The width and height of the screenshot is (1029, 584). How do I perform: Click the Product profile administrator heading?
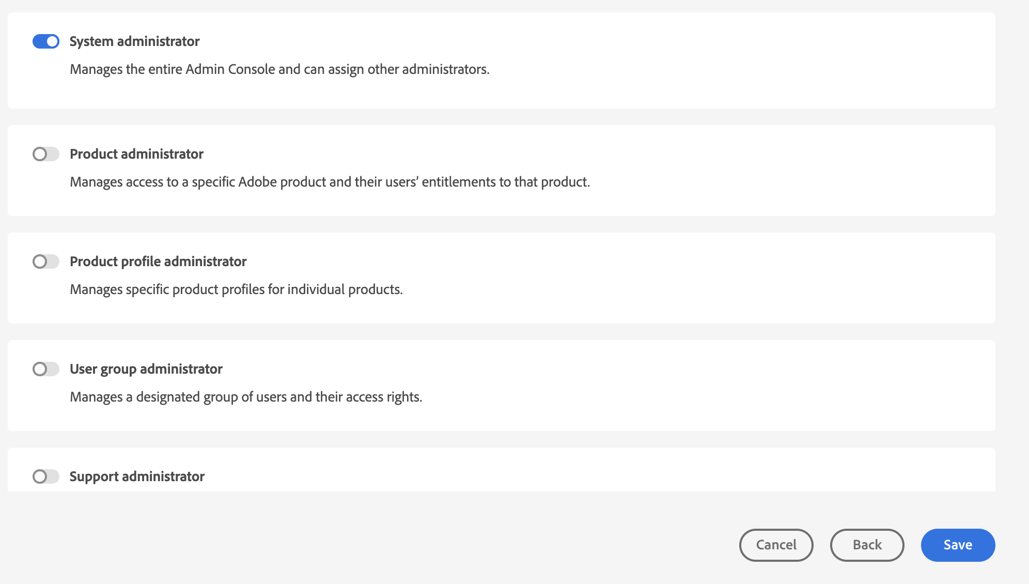[158, 262]
